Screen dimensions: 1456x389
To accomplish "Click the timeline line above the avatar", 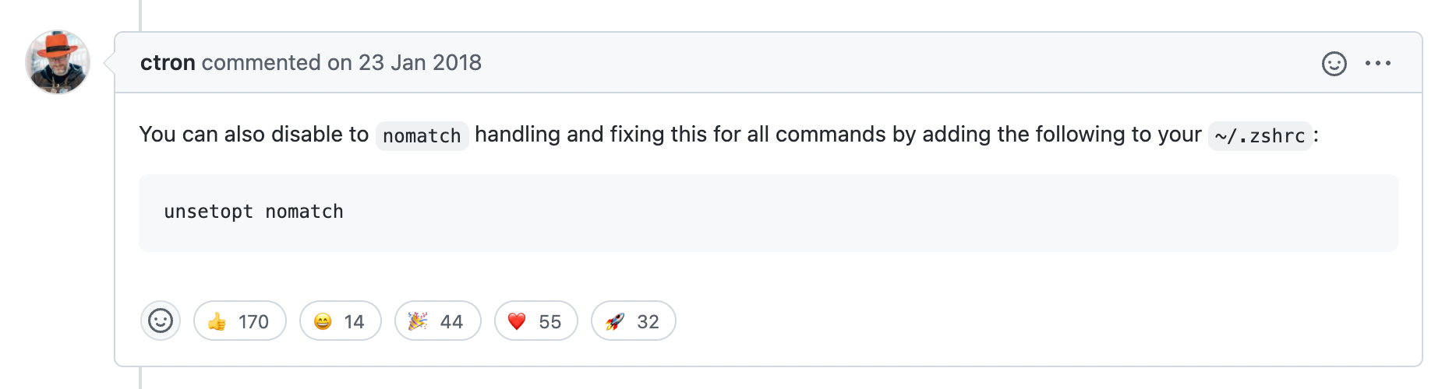I will pos(140,15).
